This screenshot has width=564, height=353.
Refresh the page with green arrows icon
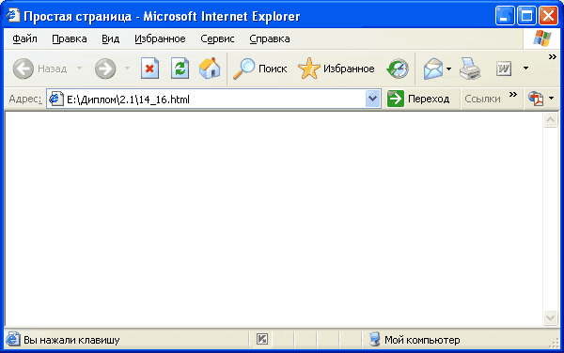coord(180,69)
